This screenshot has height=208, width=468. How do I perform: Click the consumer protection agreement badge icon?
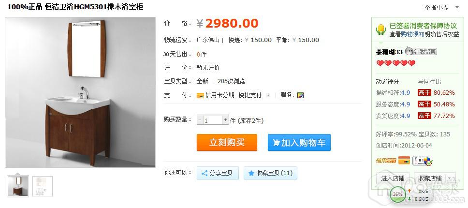click(x=381, y=30)
